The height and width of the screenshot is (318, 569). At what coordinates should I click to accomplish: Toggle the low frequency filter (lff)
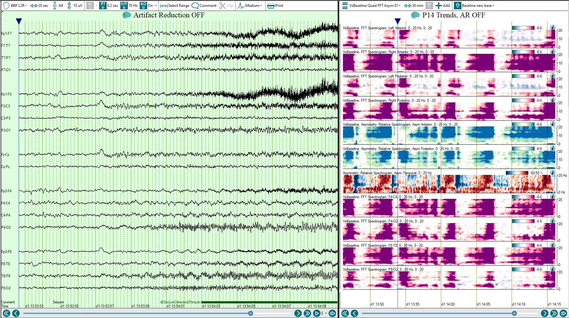tap(103, 5)
